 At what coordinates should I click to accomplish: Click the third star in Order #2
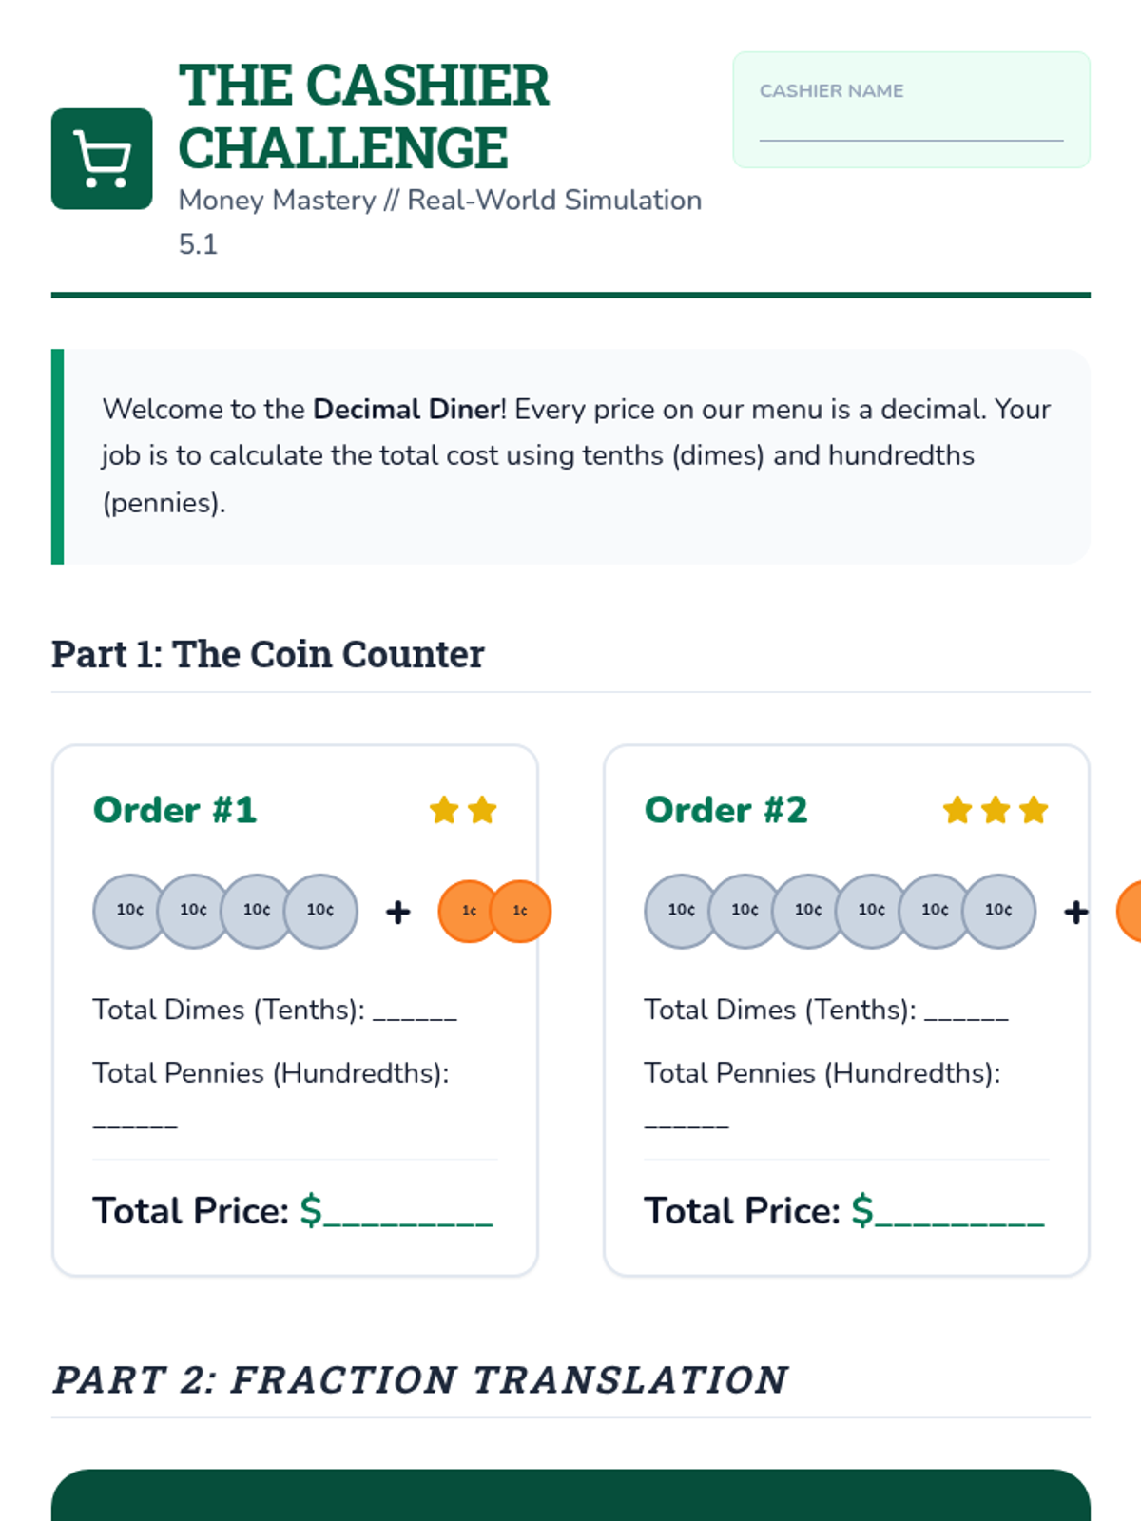click(x=1034, y=811)
